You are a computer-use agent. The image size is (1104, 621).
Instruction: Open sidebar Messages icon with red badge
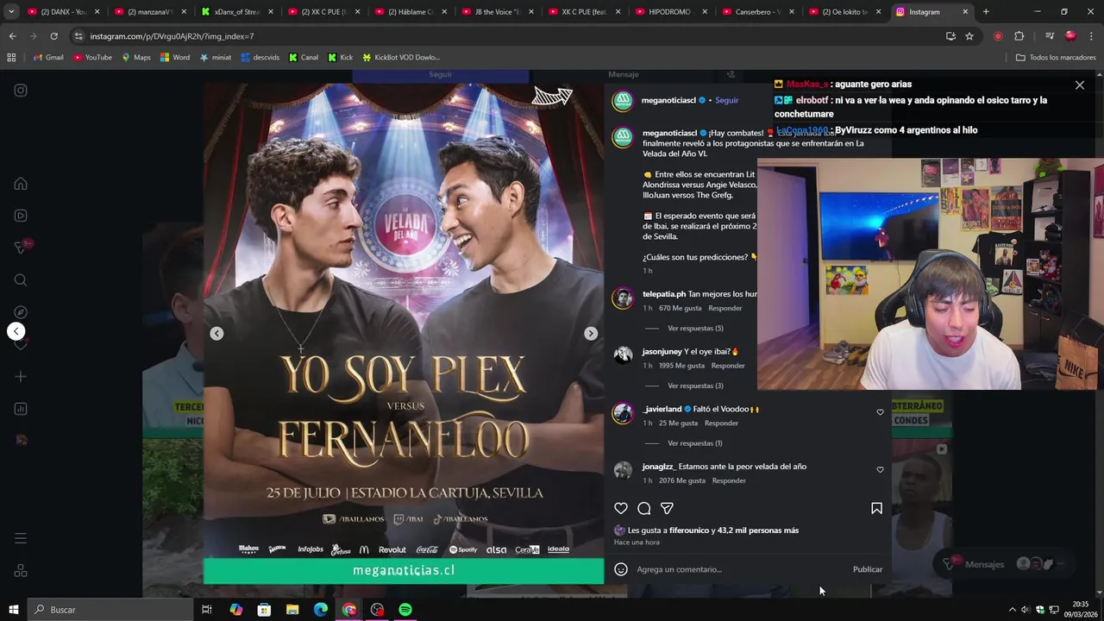(x=21, y=248)
